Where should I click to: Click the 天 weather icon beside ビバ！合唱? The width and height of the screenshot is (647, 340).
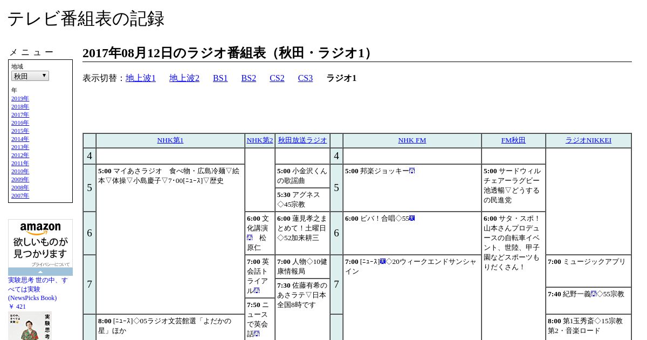412,219
